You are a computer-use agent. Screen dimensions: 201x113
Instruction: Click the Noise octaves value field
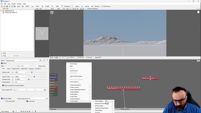point(20,82)
